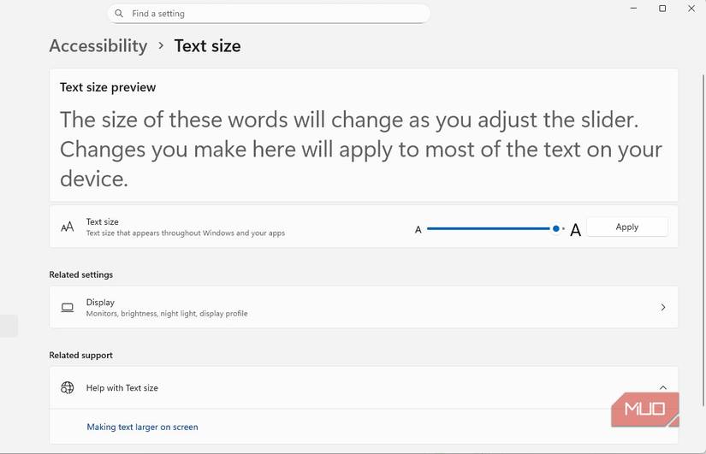This screenshot has height=454, width=706.
Task: Click the blue slider thumb
Action: (x=556, y=228)
